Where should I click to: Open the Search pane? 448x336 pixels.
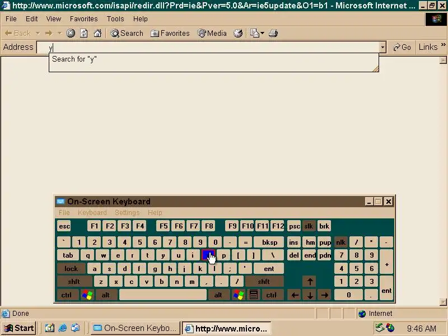(127, 33)
